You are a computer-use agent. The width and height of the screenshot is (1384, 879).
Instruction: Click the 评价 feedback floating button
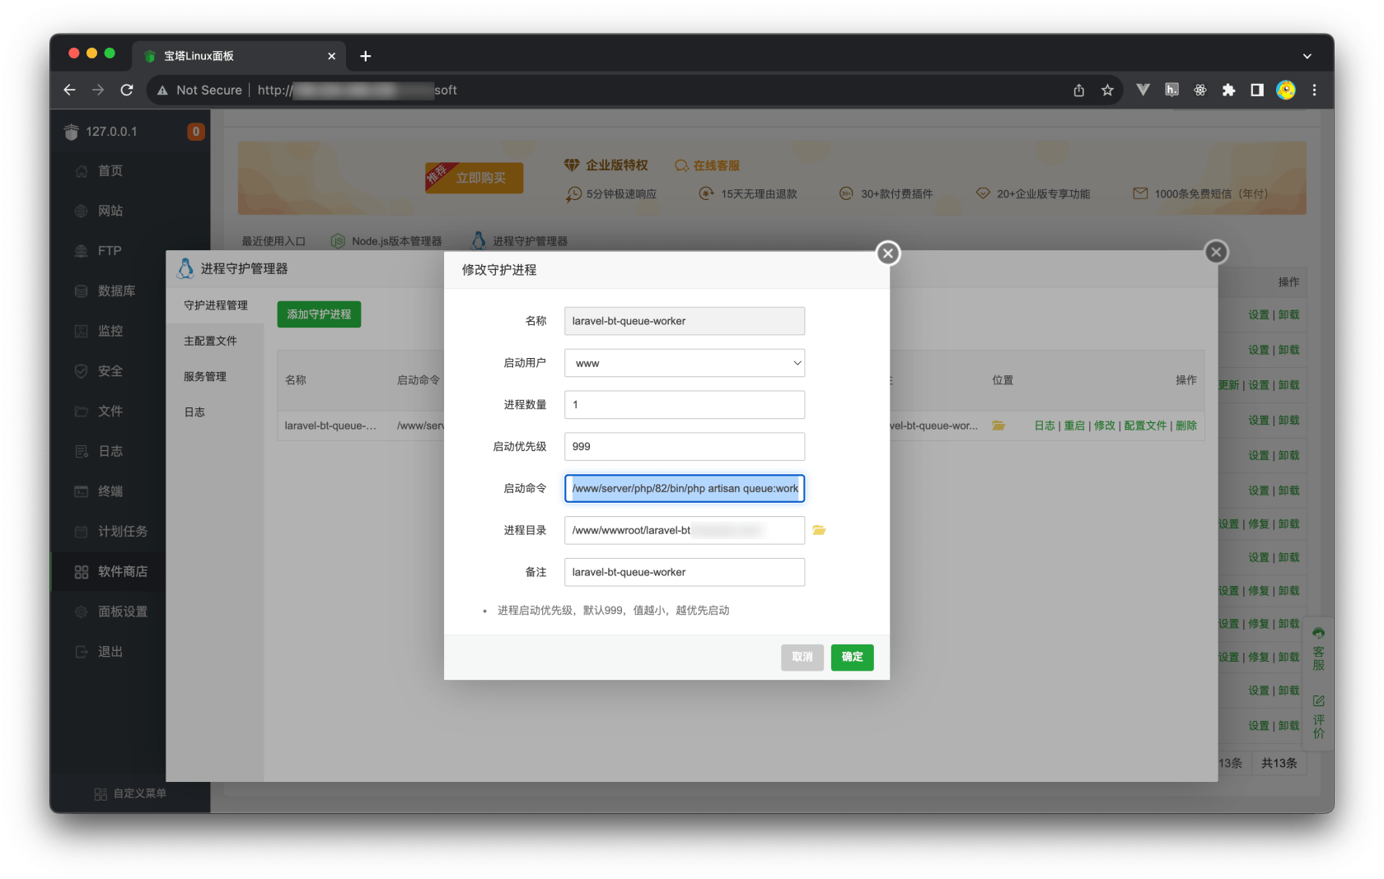point(1318,718)
